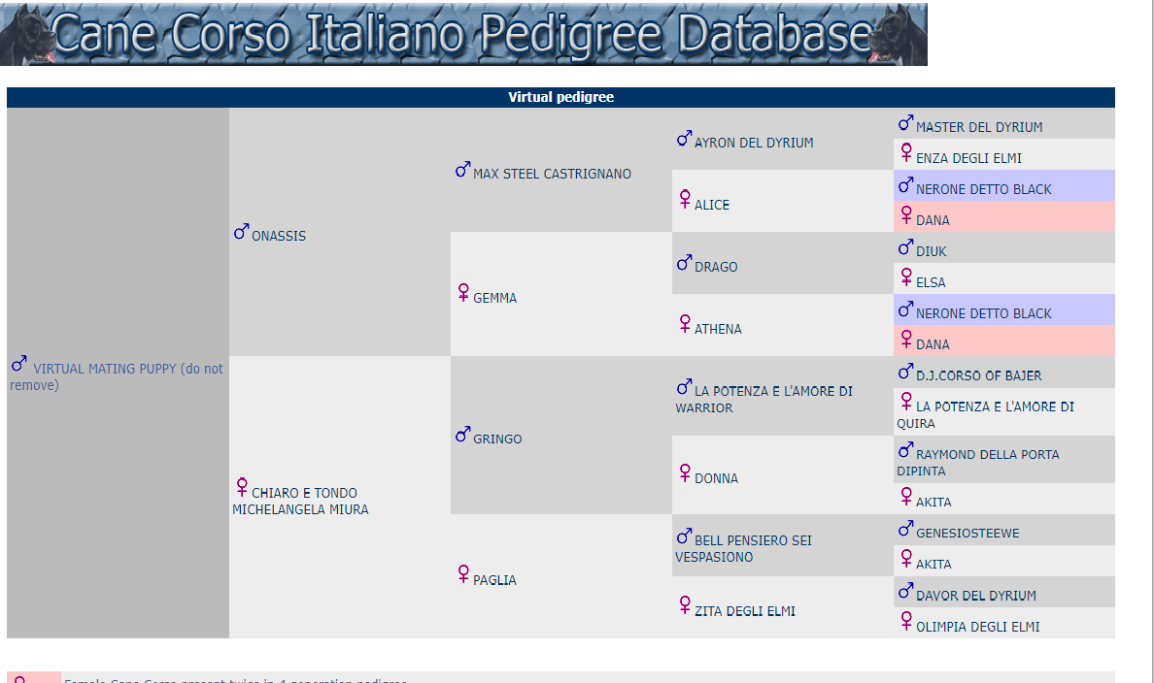Click female symbol beside CHIARO E TONDO
Image resolution: width=1154 pixels, height=683 pixels.
(242, 487)
